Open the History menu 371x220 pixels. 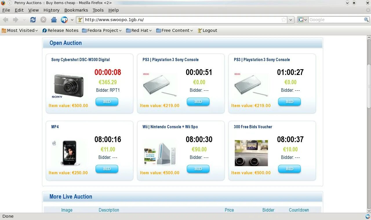point(51,10)
